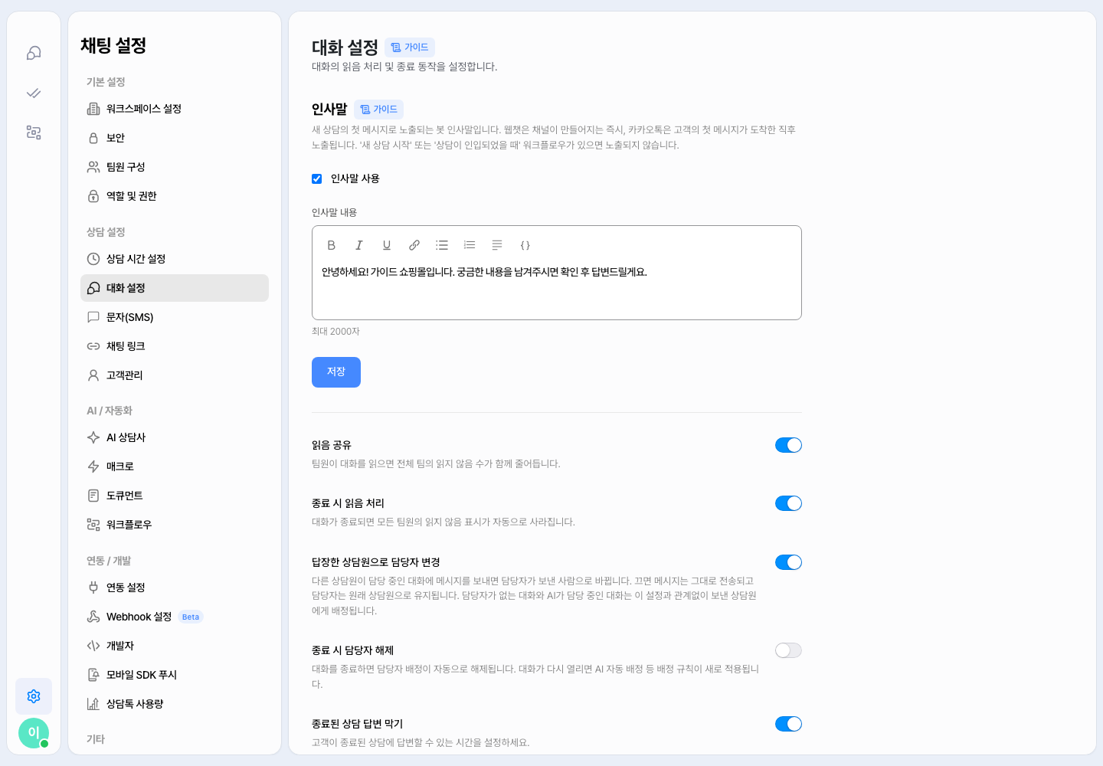
Task: Go to 보안 settings
Action: (x=175, y=138)
